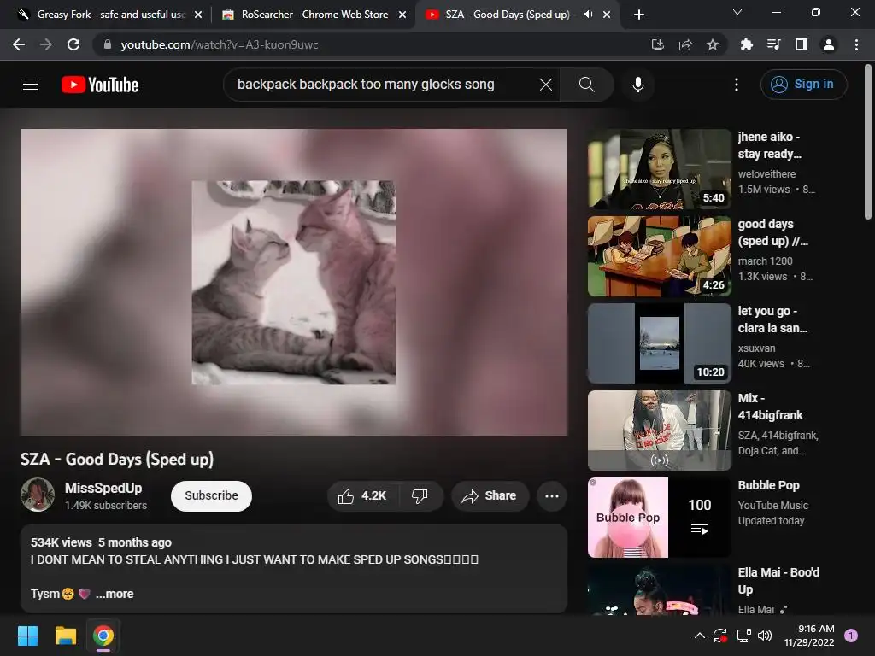Open jhene aiko stay ready title
Viewport: 875px width, 656px height.
pos(769,145)
